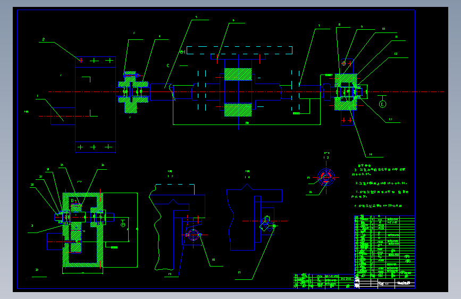Select the hatched bearing housing on right end
This screenshot has height=299, width=461.
pos(346,92)
